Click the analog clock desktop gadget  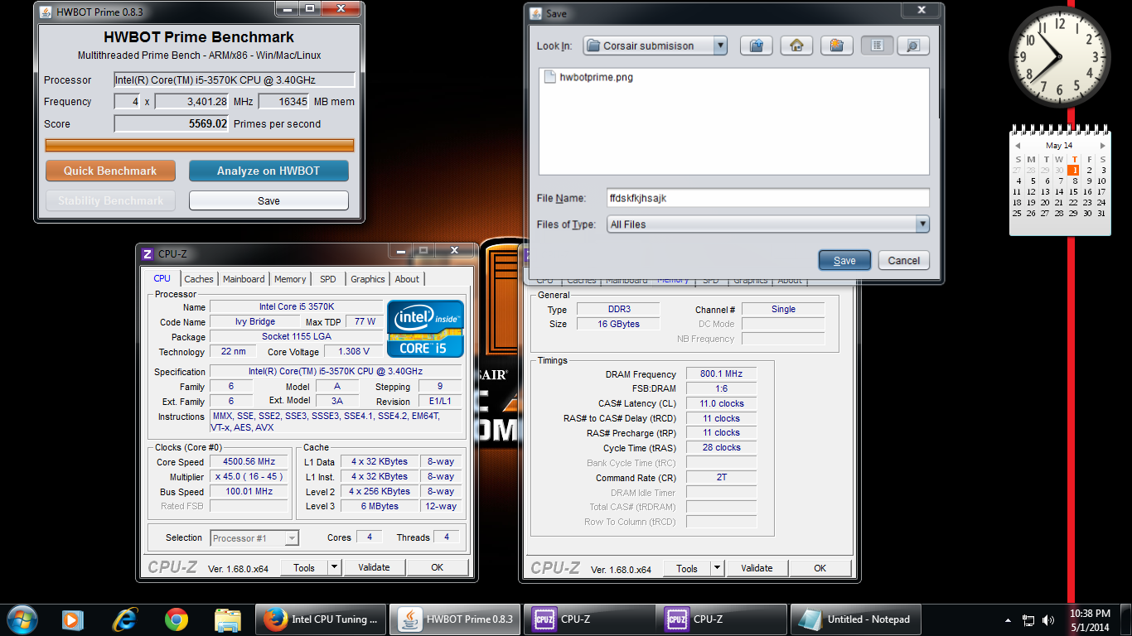(1059, 57)
